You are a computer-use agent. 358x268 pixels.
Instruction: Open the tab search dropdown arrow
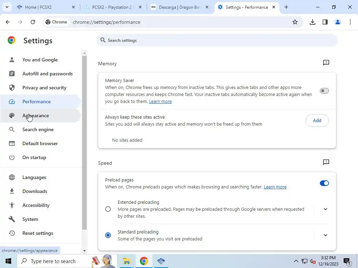coord(7,7)
